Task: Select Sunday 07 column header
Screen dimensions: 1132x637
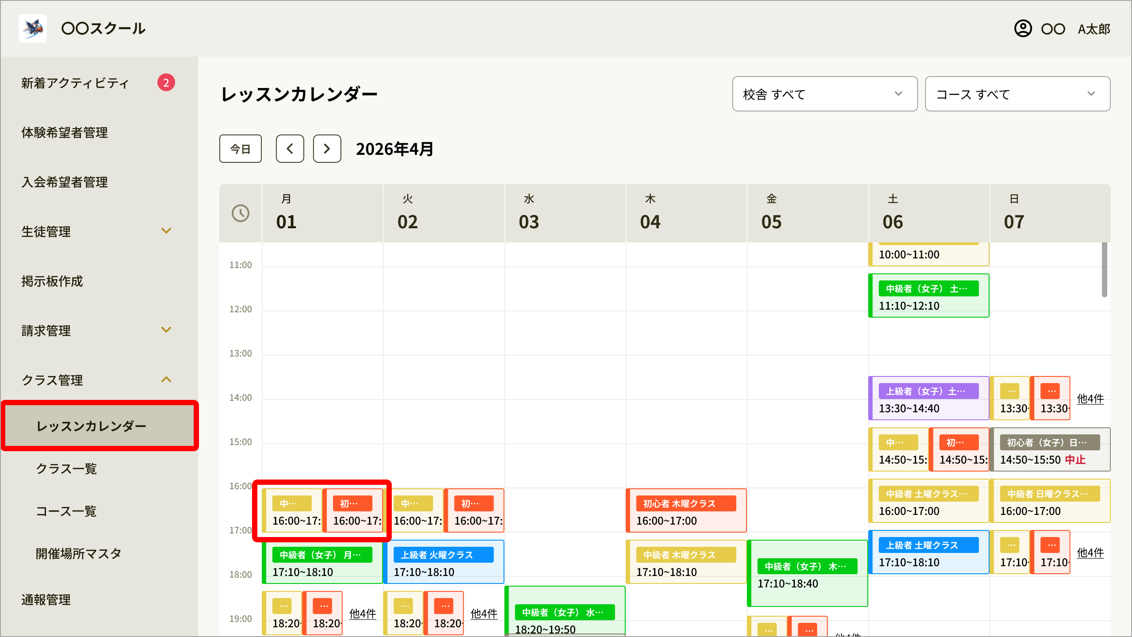Action: coord(1050,213)
